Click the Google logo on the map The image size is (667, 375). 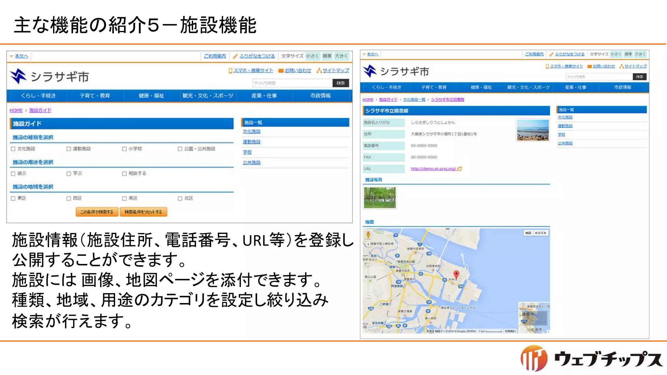coord(372,329)
